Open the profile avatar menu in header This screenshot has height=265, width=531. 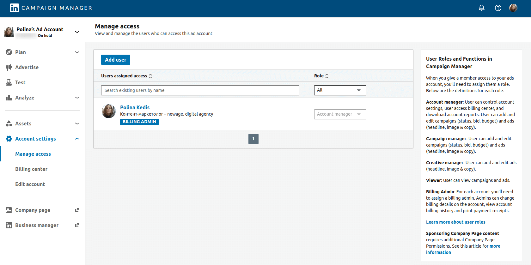point(513,8)
